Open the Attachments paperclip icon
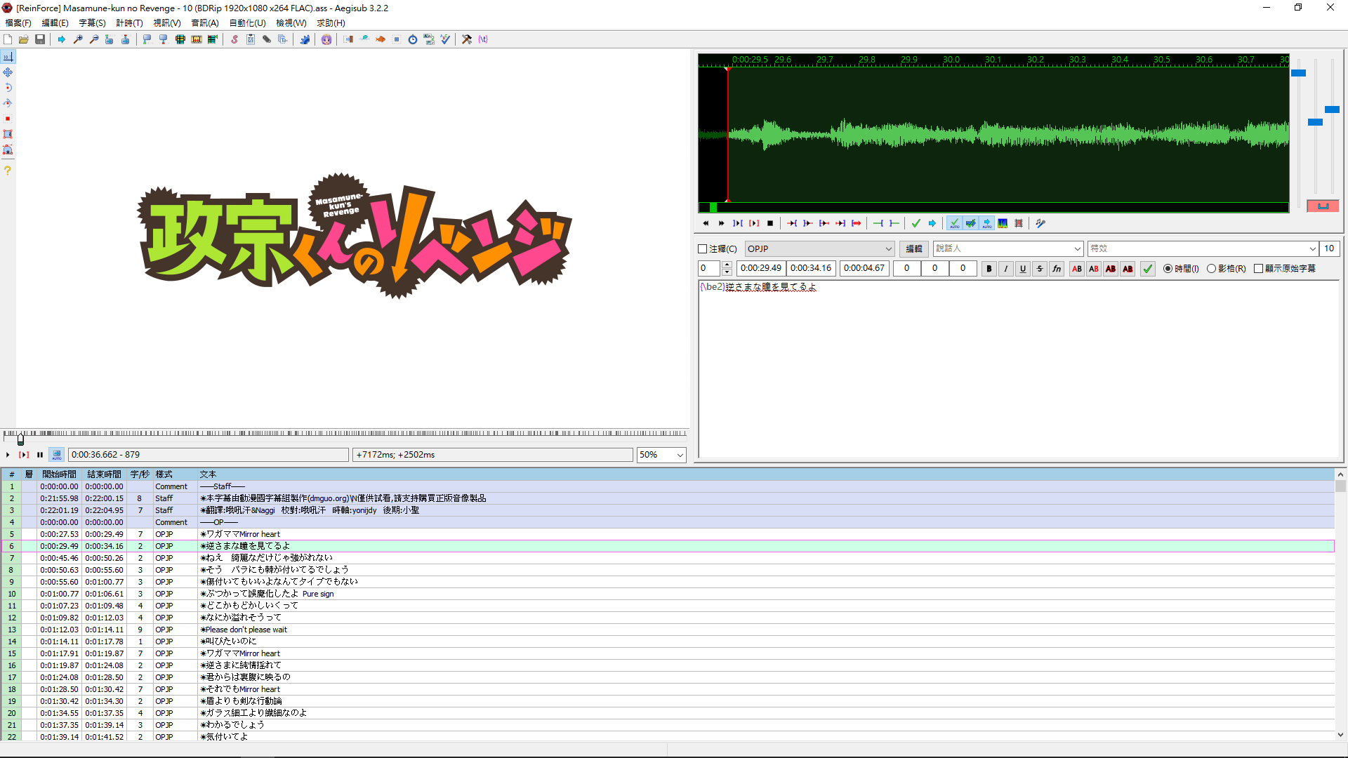This screenshot has width=1348, height=758. [x=267, y=39]
